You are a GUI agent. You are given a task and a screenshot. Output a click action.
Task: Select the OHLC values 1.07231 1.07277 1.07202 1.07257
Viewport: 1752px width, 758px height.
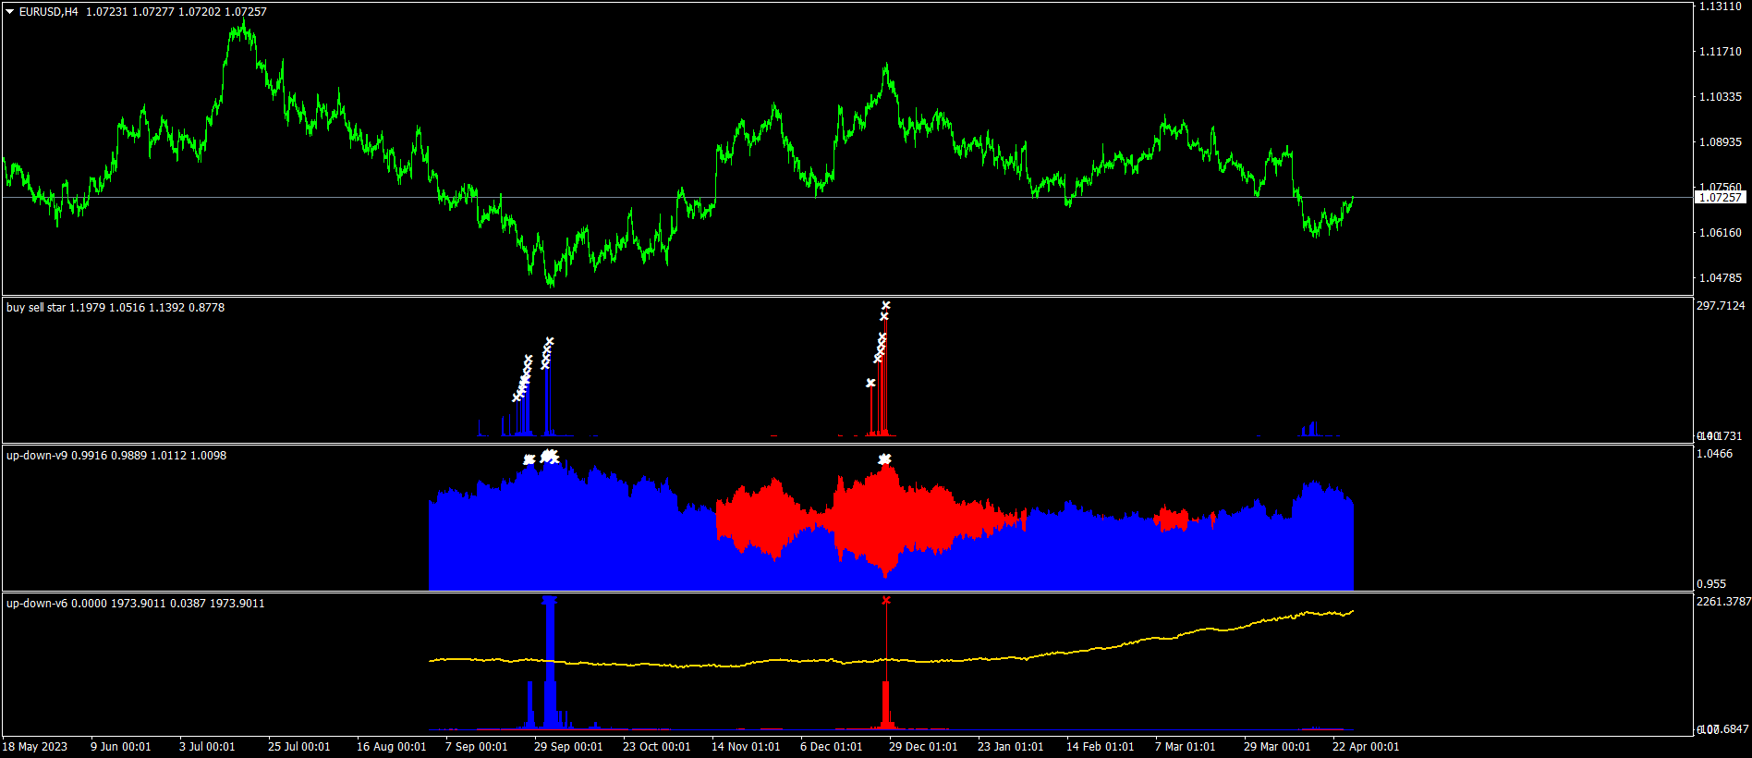pyautogui.click(x=176, y=12)
